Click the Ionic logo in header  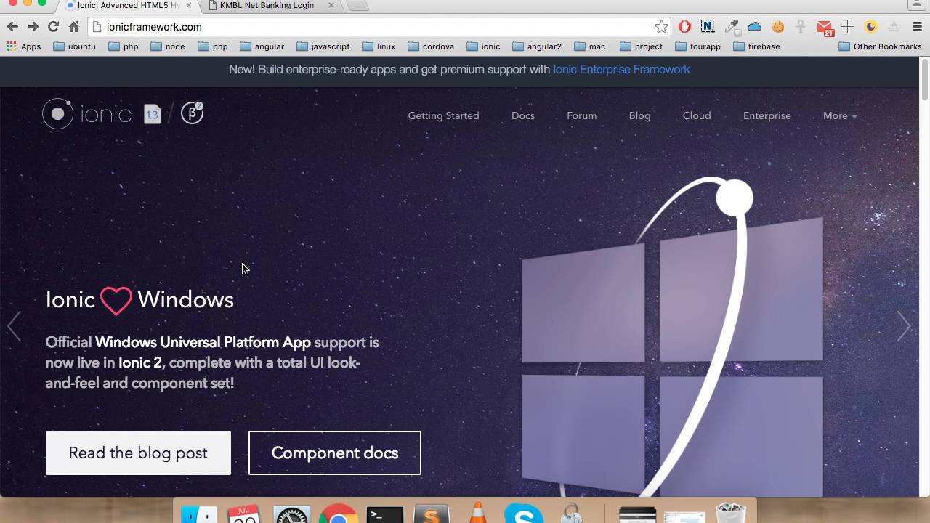tap(86, 114)
